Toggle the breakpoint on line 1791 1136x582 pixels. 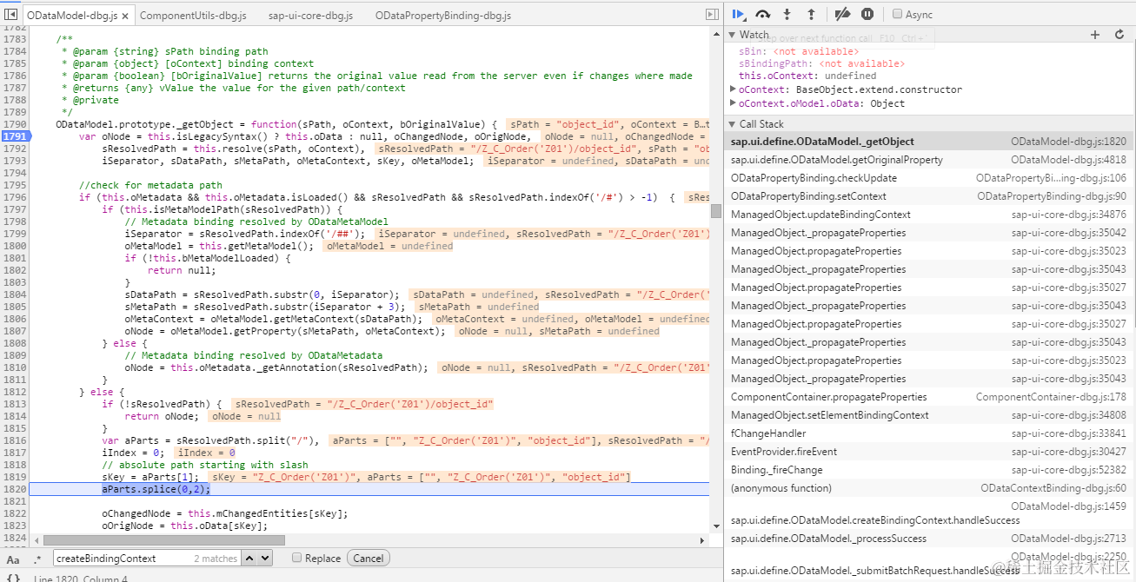click(x=15, y=136)
